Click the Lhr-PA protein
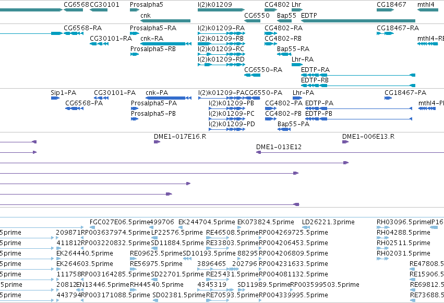The image size is (444, 303). pyautogui.click(x=297, y=98)
